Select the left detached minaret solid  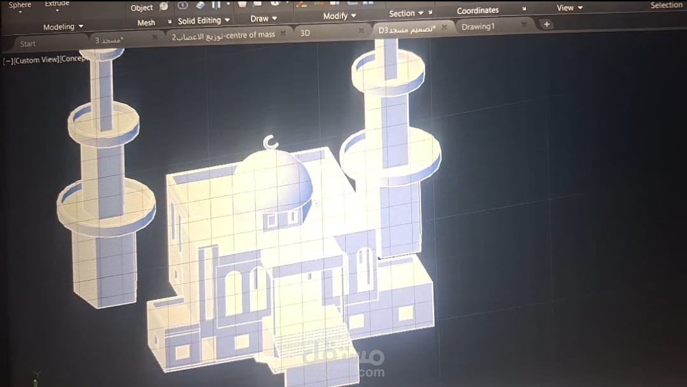click(x=105, y=179)
